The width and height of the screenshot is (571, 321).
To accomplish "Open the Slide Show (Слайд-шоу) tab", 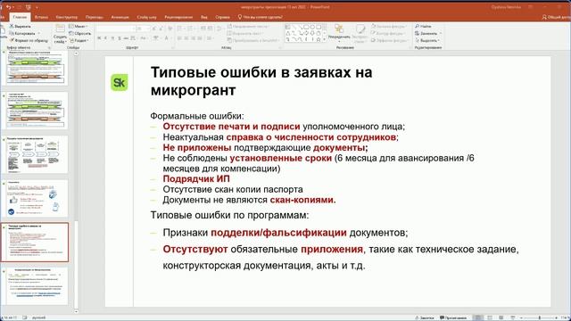I will [146, 17].
